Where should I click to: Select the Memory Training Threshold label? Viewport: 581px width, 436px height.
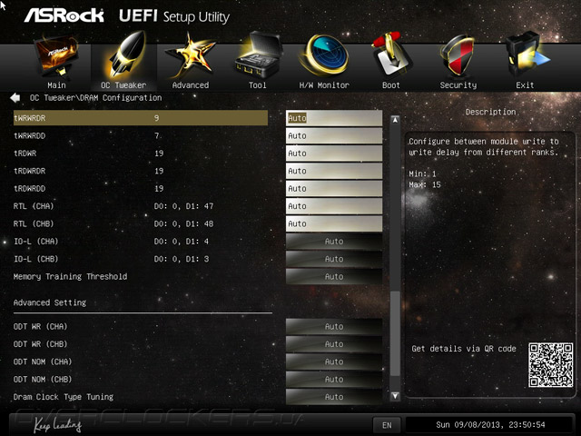point(71,276)
